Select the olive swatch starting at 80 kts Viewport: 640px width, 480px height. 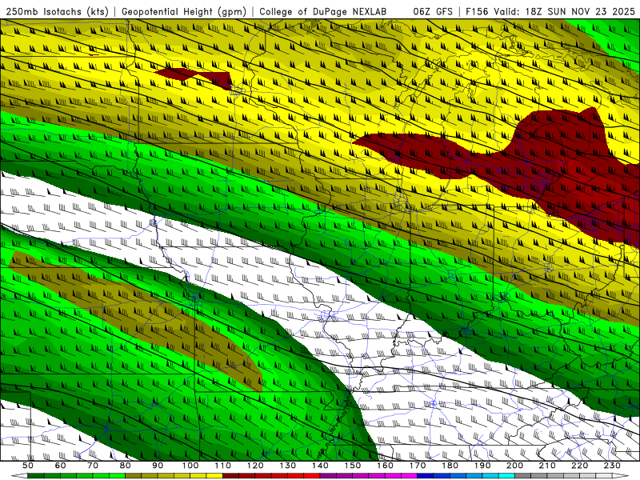(x=134, y=476)
